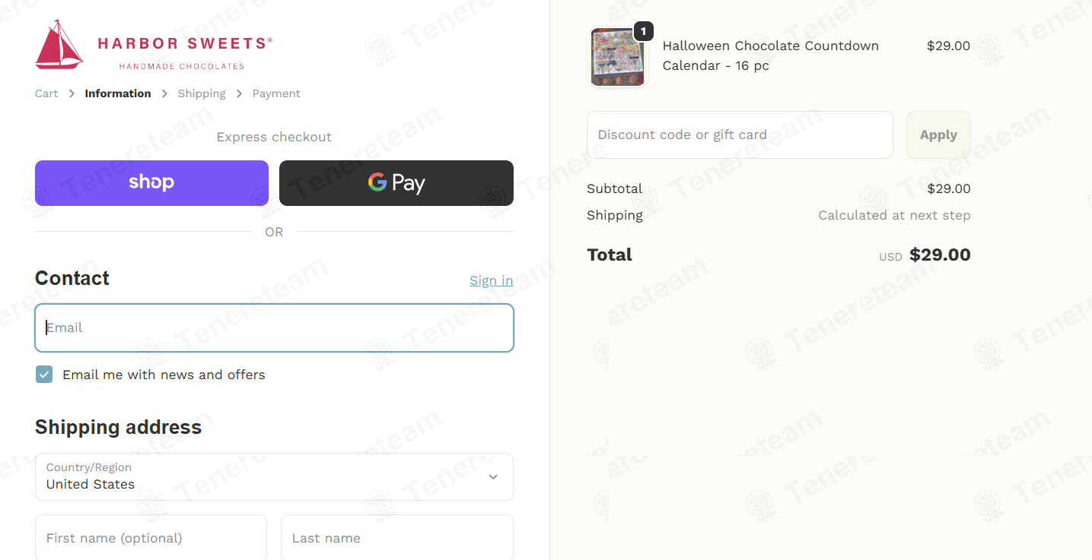Pay with the purple Shop button
Screen dimensions: 1092x560
[x=151, y=183]
